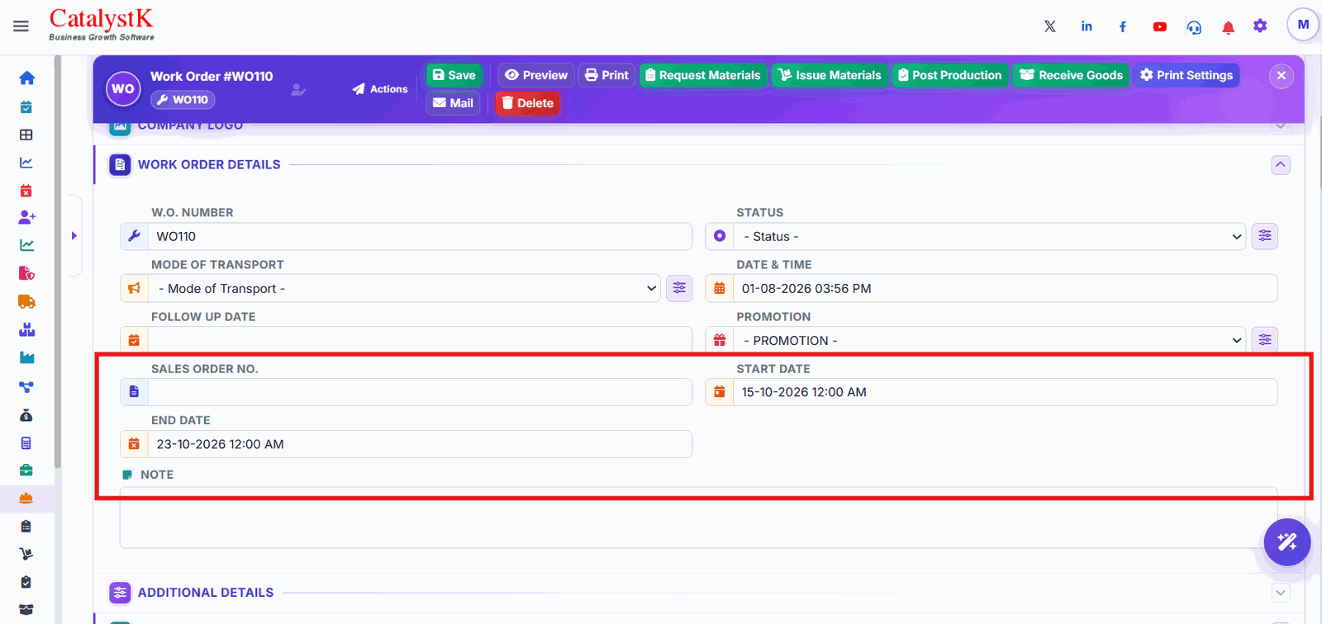Open the Mode of Transport dropdown
This screenshot has width=1322, height=624.
coord(403,289)
